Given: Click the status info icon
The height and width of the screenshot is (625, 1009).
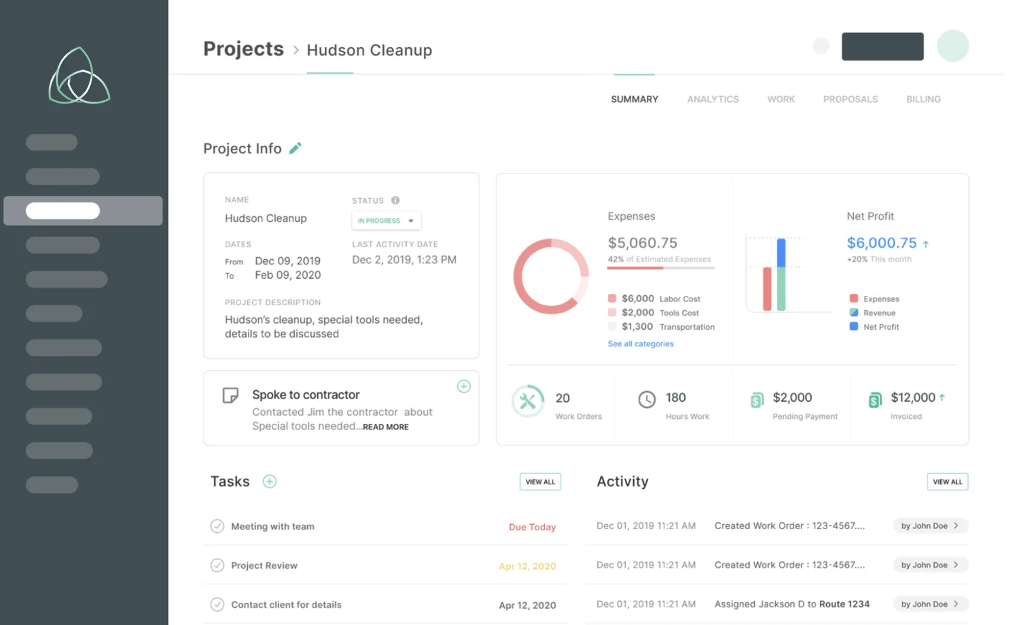Looking at the screenshot, I should click(x=395, y=200).
